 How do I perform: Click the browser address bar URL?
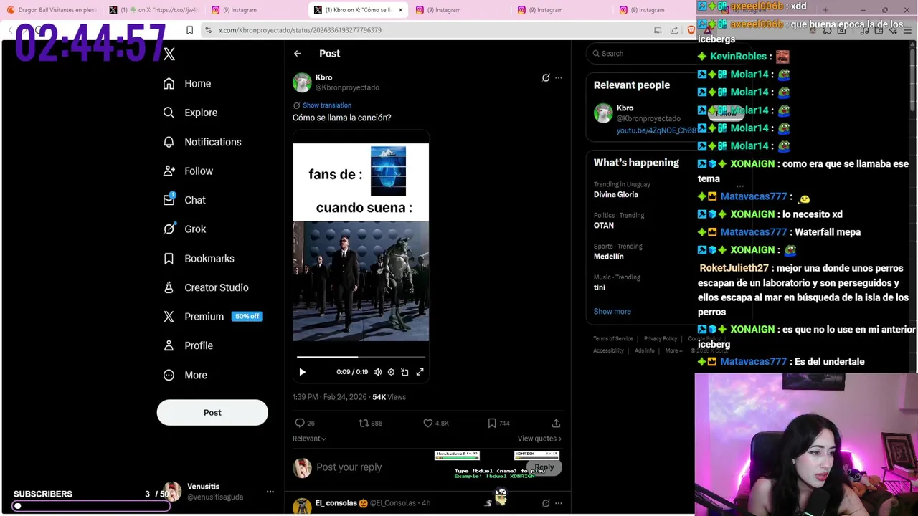coord(300,30)
